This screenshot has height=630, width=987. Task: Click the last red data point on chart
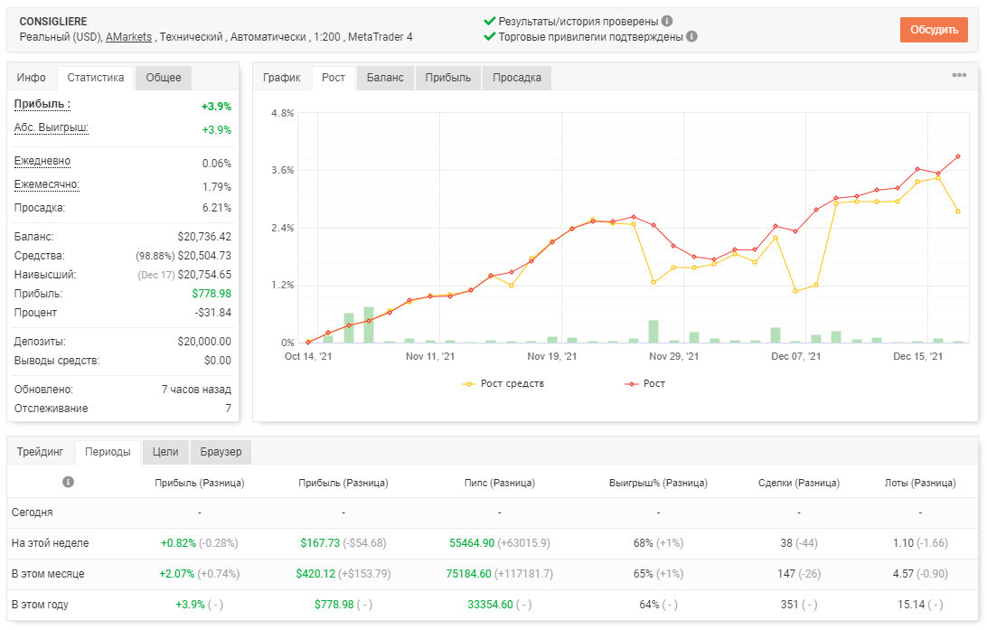coord(959,156)
